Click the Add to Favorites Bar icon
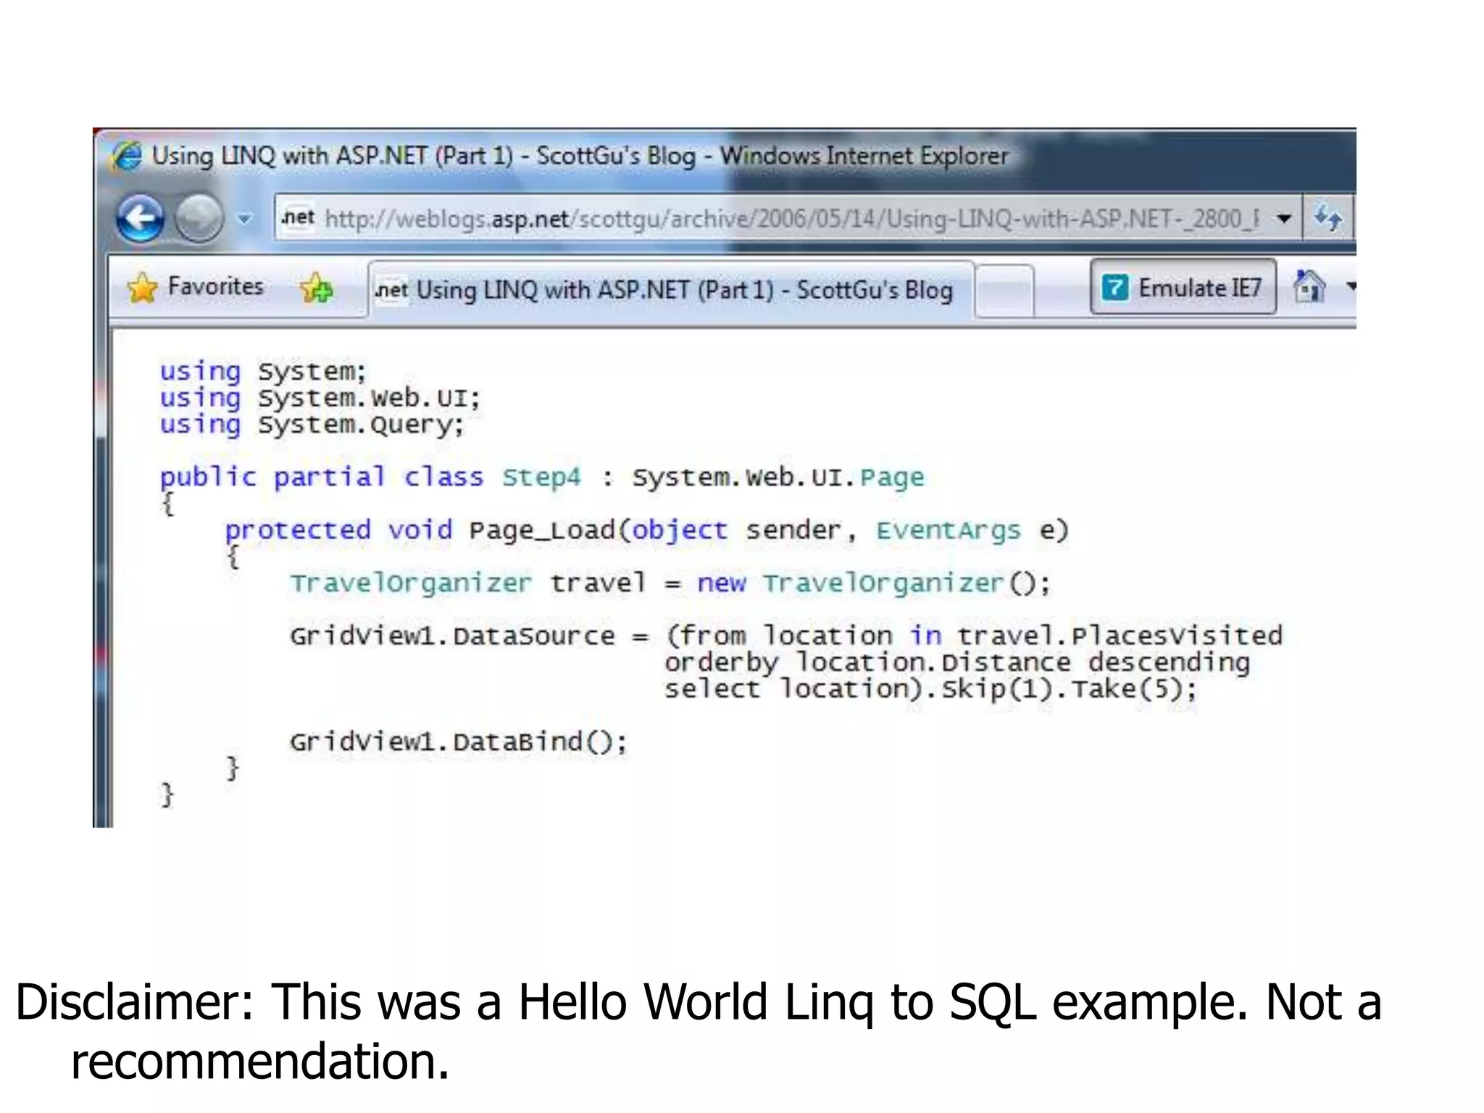This screenshot has height=1113, width=1484. (317, 288)
